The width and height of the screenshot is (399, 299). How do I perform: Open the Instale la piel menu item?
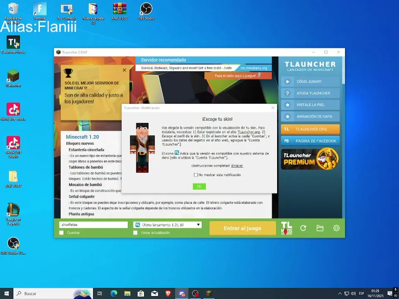tap(310, 105)
